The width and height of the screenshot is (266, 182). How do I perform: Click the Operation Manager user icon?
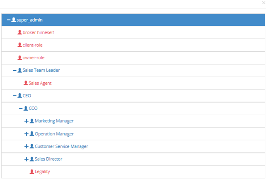[x=32, y=134]
